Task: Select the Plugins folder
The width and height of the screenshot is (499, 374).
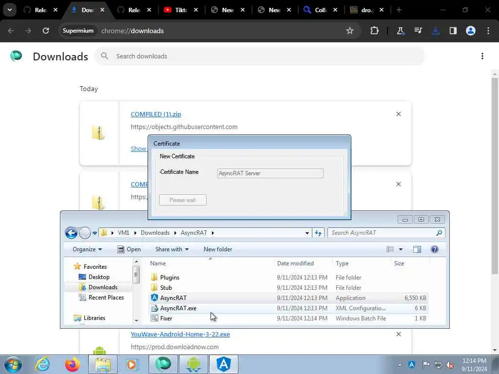Action: click(288, 277)
